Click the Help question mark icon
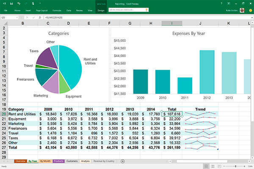 point(221,3)
